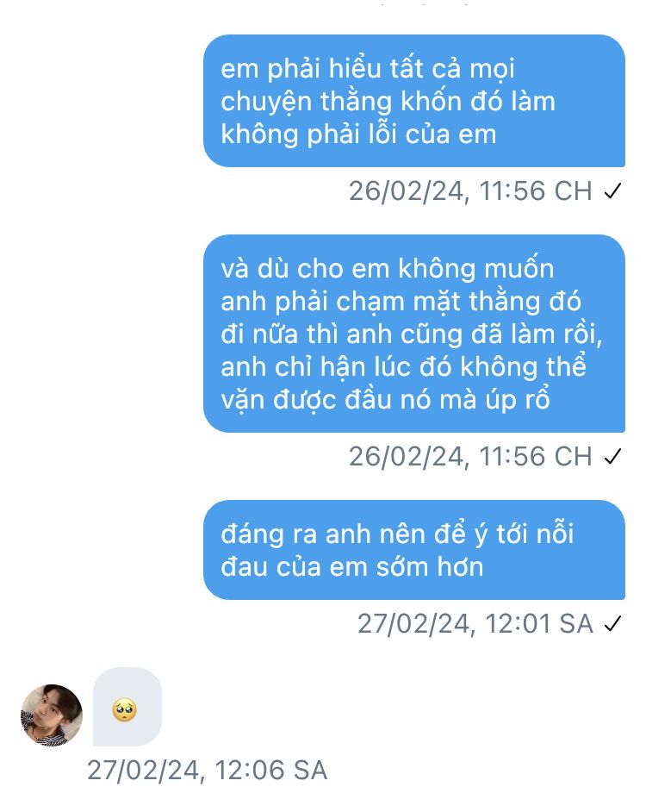Tap the text line 'anh chỉ hận lúc đó không thể'
Screen dimensions: 646x793
[x=403, y=367]
